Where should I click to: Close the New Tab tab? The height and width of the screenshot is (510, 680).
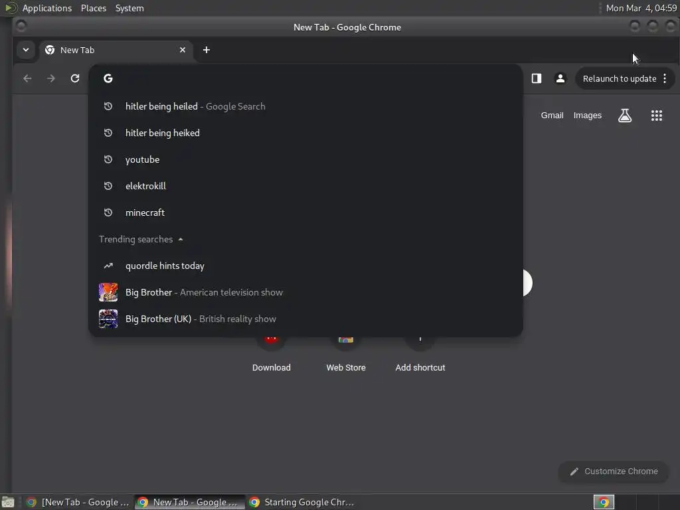(183, 50)
